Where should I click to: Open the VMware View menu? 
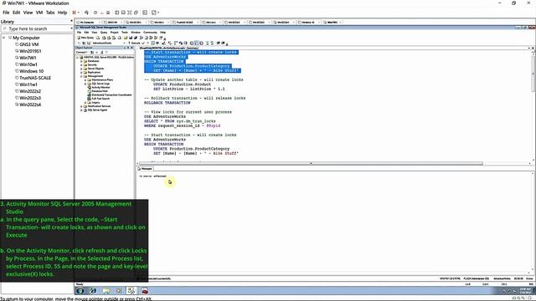pos(28,13)
